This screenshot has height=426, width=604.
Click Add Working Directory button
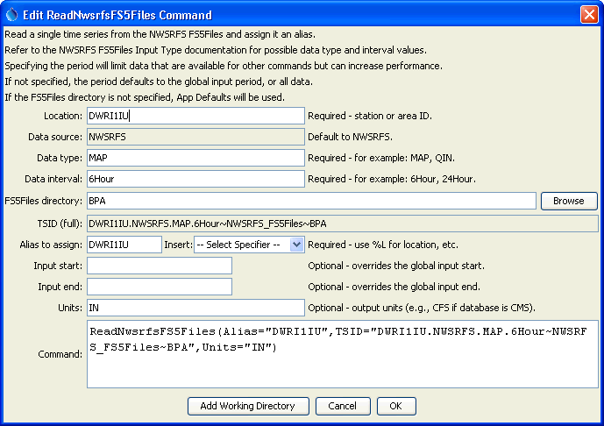coord(248,406)
